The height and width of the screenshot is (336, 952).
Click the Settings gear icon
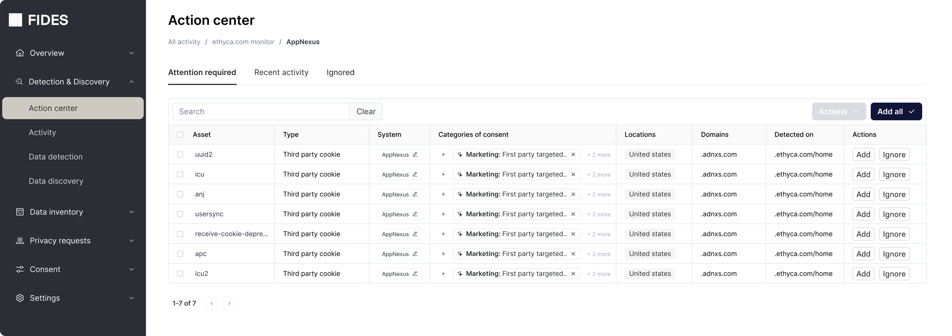tap(20, 298)
